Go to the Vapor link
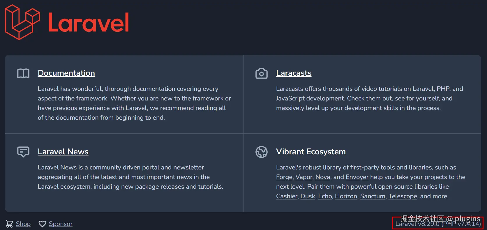487x230 pixels. click(x=304, y=177)
